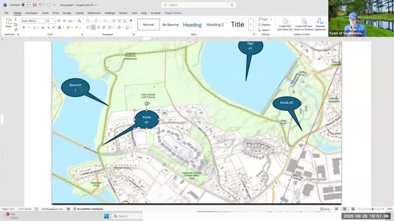This screenshot has width=394, height=221.
Task: Switch to the Insert tab
Action: (45, 13)
